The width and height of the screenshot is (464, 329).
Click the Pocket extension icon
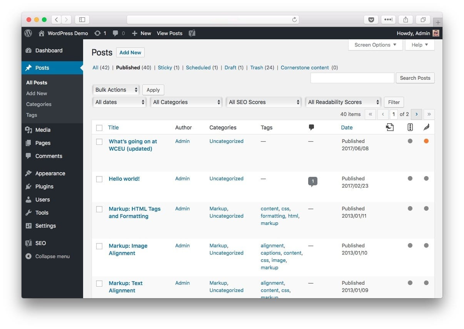click(x=371, y=20)
